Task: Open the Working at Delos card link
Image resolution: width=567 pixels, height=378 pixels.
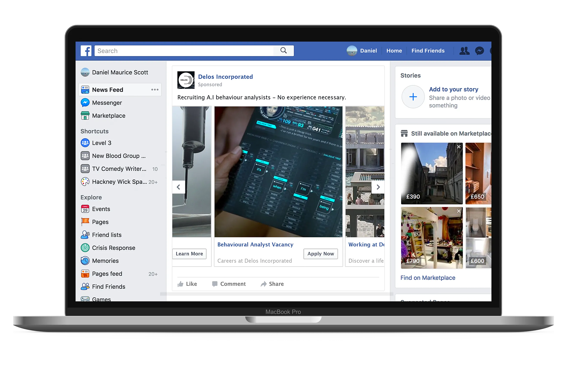Action: [366, 245]
